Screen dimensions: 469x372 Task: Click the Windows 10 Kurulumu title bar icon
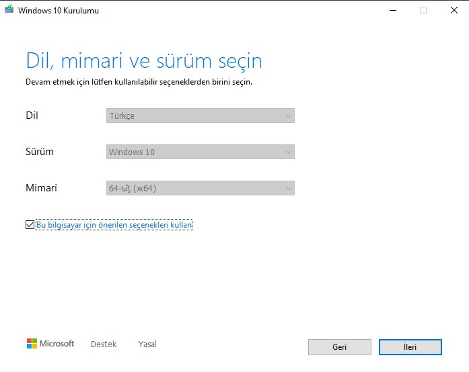point(9,10)
